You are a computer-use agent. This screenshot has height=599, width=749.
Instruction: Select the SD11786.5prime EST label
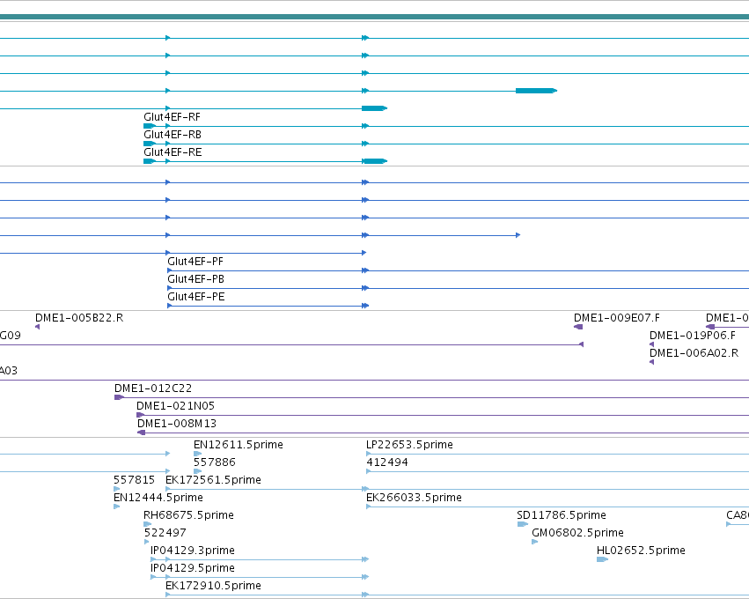click(562, 516)
